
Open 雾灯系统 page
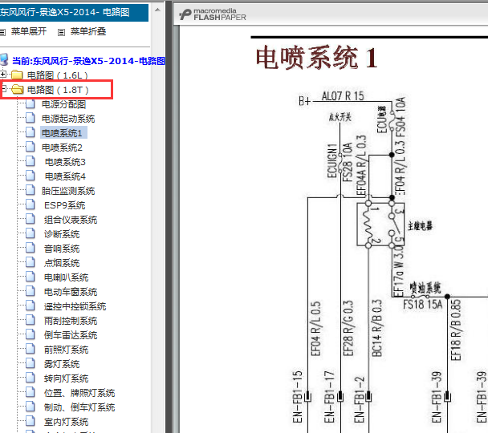[62, 364]
